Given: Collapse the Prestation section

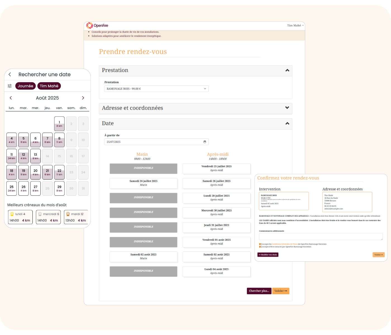Looking at the screenshot, I should pyautogui.click(x=287, y=70).
